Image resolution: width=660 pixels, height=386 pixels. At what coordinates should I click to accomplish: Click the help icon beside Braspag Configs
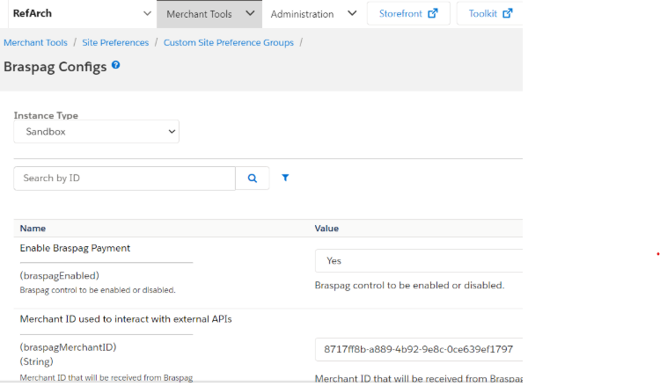[x=116, y=65]
